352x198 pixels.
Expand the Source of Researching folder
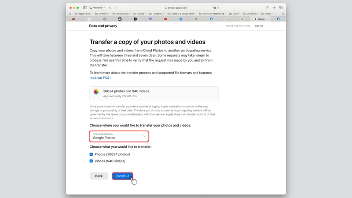pos(213,14)
